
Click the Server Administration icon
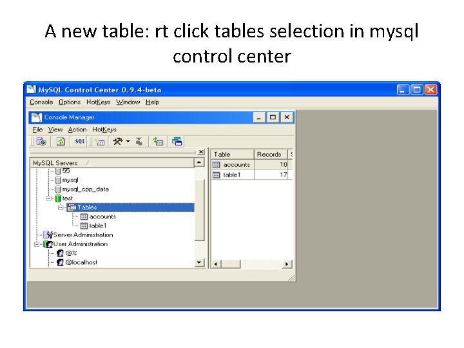click(48, 235)
